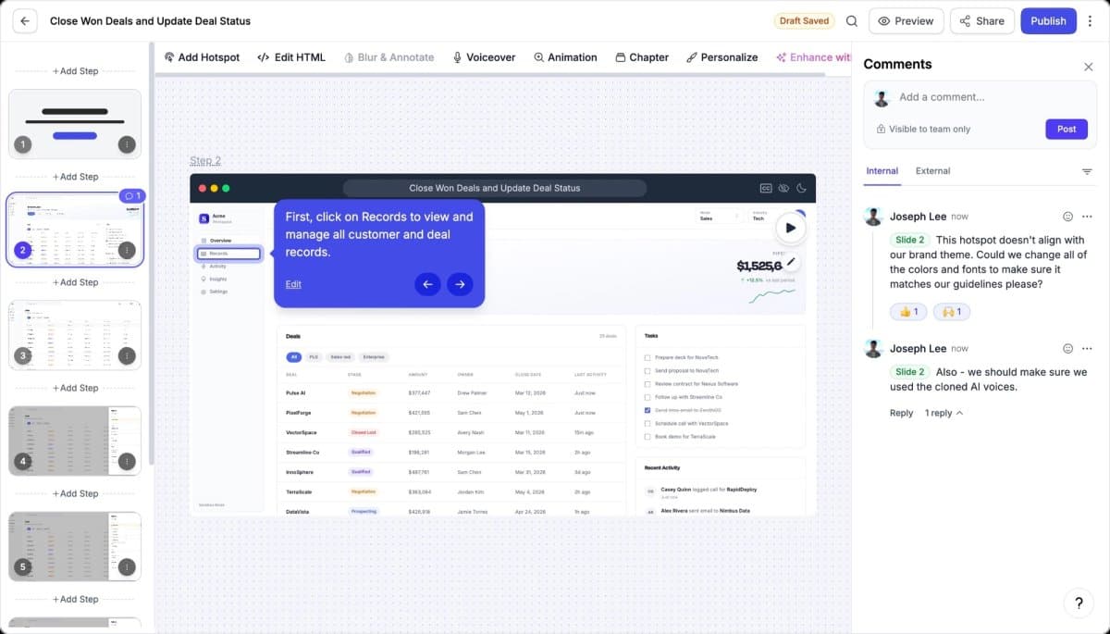Screen dimensions: 1110x634
Task: Uncheck the checked Send email task
Action: tap(647, 409)
